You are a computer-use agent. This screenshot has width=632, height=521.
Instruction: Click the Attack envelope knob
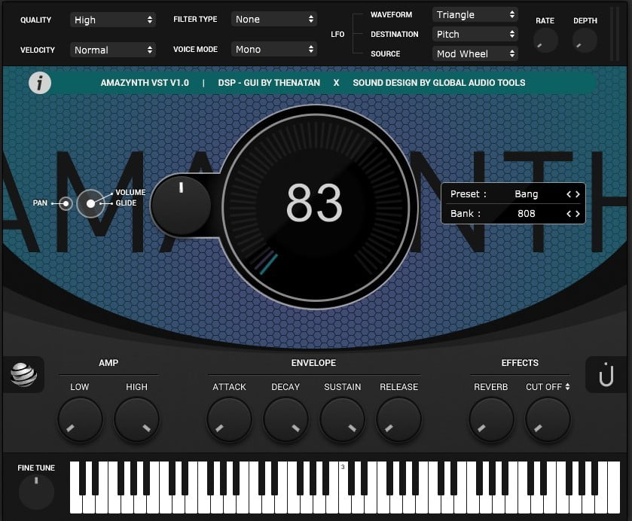click(229, 419)
